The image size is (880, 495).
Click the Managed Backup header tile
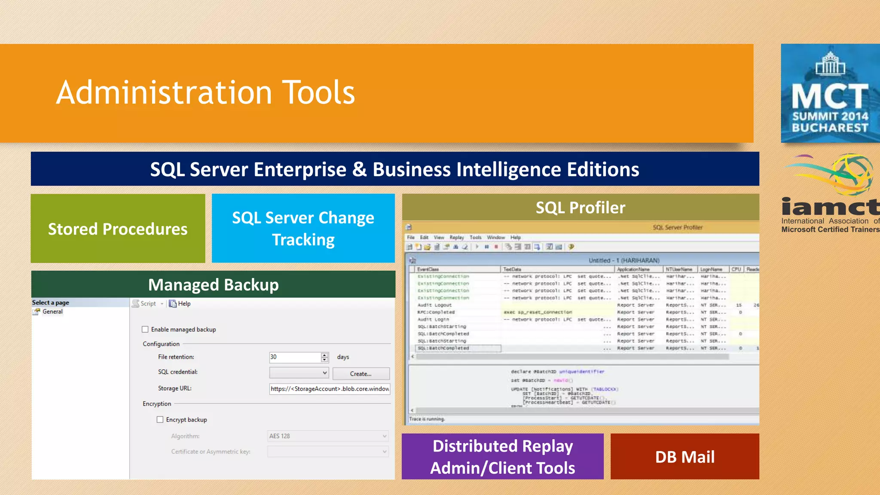click(x=214, y=284)
